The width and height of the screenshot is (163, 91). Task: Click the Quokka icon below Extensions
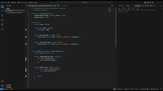2,29
